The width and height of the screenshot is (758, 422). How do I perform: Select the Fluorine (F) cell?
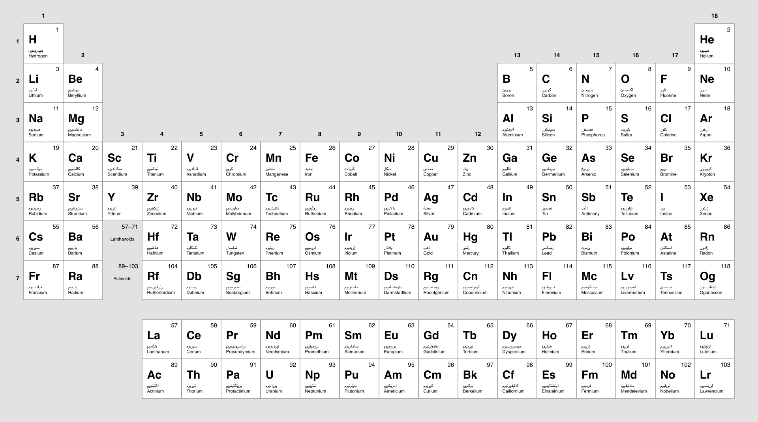pyautogui.click(x=675, y=83)
